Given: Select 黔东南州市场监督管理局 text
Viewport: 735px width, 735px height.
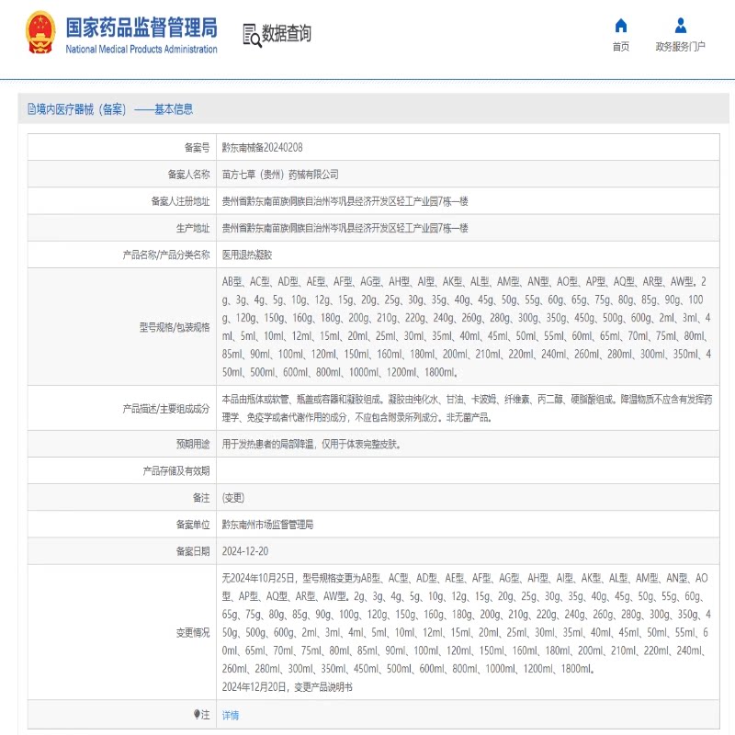Looking at the screenshot, I should 267,524.
